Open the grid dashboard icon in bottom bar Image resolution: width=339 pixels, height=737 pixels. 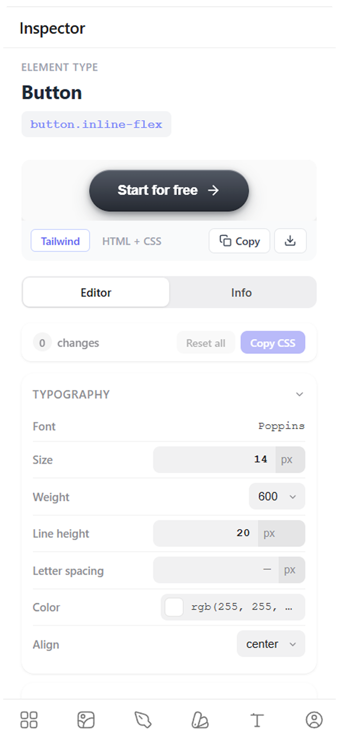pos(29,720)
